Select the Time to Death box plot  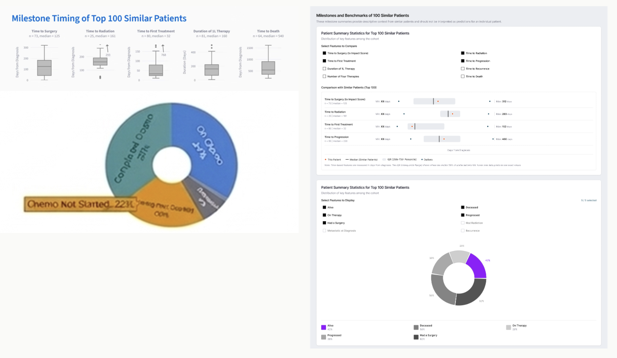pos(268,62)
